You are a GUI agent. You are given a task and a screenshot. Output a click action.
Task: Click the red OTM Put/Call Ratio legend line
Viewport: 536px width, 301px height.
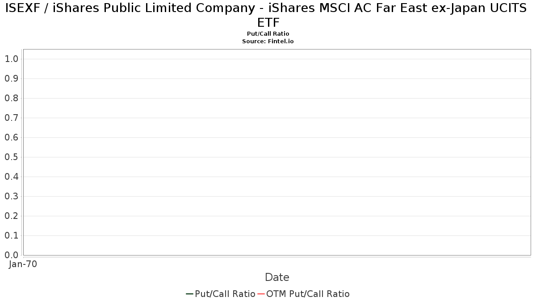261,294
